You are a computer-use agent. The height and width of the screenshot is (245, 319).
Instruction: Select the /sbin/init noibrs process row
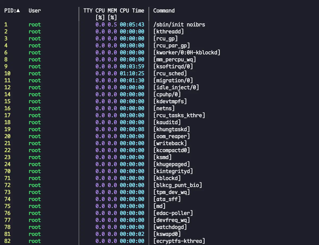(179, 25)
